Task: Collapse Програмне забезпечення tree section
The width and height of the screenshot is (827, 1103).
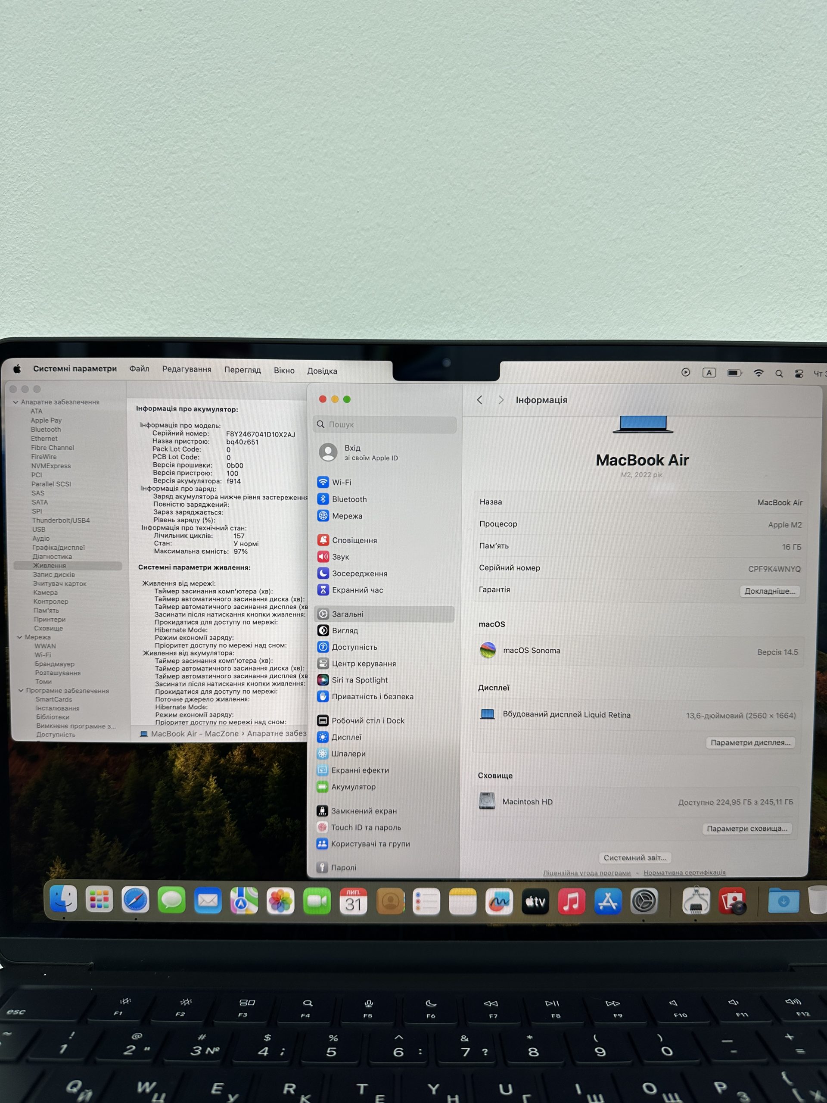Action: coord(21,691)
